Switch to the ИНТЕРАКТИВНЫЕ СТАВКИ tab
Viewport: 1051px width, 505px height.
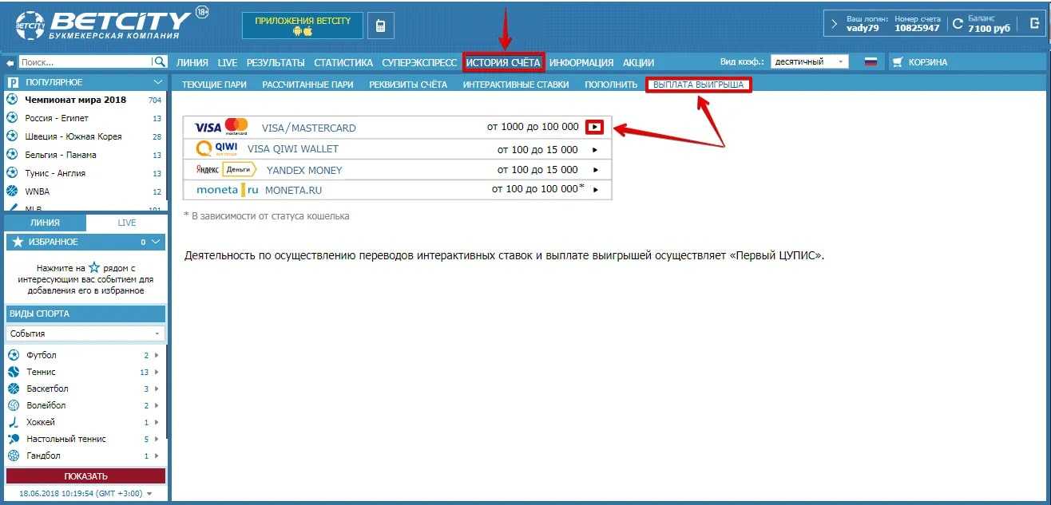pos(516,84)
